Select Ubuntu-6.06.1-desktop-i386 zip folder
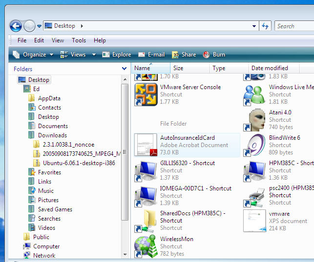This screenshot has height=262, width=314. [x=74, y=163]
